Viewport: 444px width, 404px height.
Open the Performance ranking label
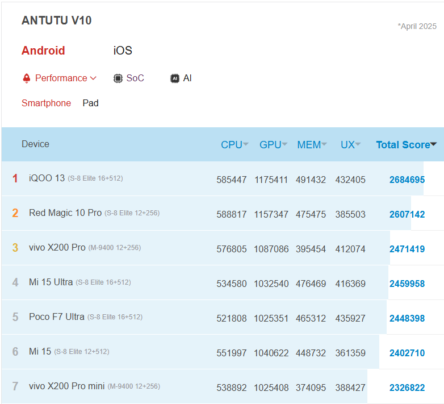point(61,78)
